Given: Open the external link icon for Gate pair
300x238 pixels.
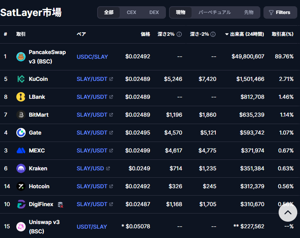Looking at the screenshot, I should pos(111,133).
